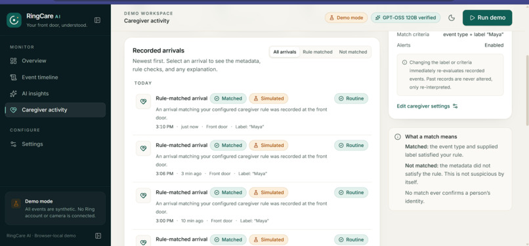Image resolution: width=529 pixels, height=246 pixels.
Task: Click the GPT-OSS 120B verified badge
Action: [406, 18]
